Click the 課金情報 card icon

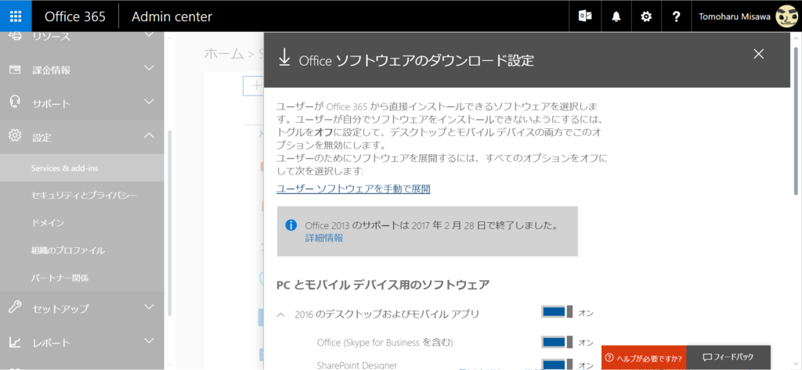[16, 70]
